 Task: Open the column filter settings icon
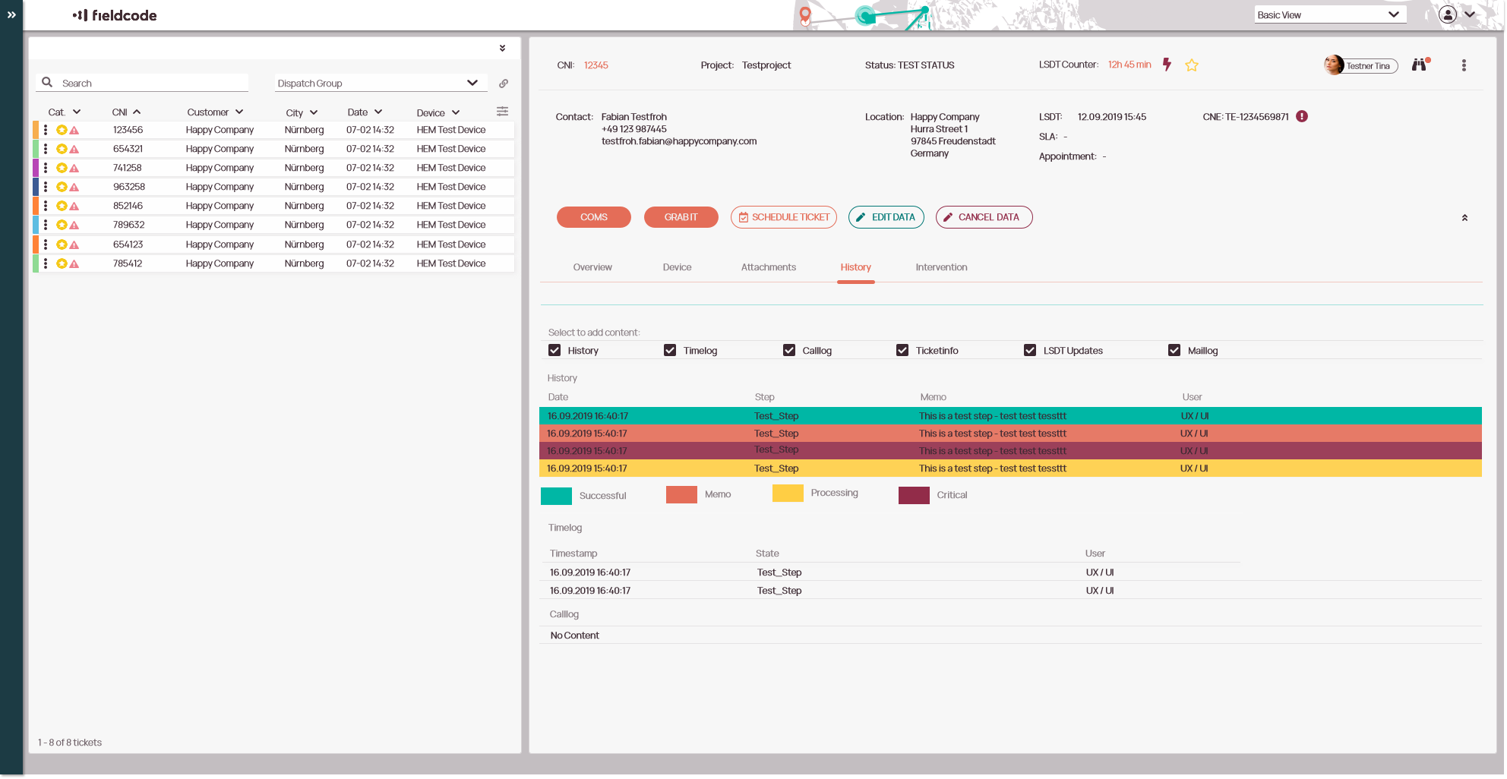[x=502, y=111]
